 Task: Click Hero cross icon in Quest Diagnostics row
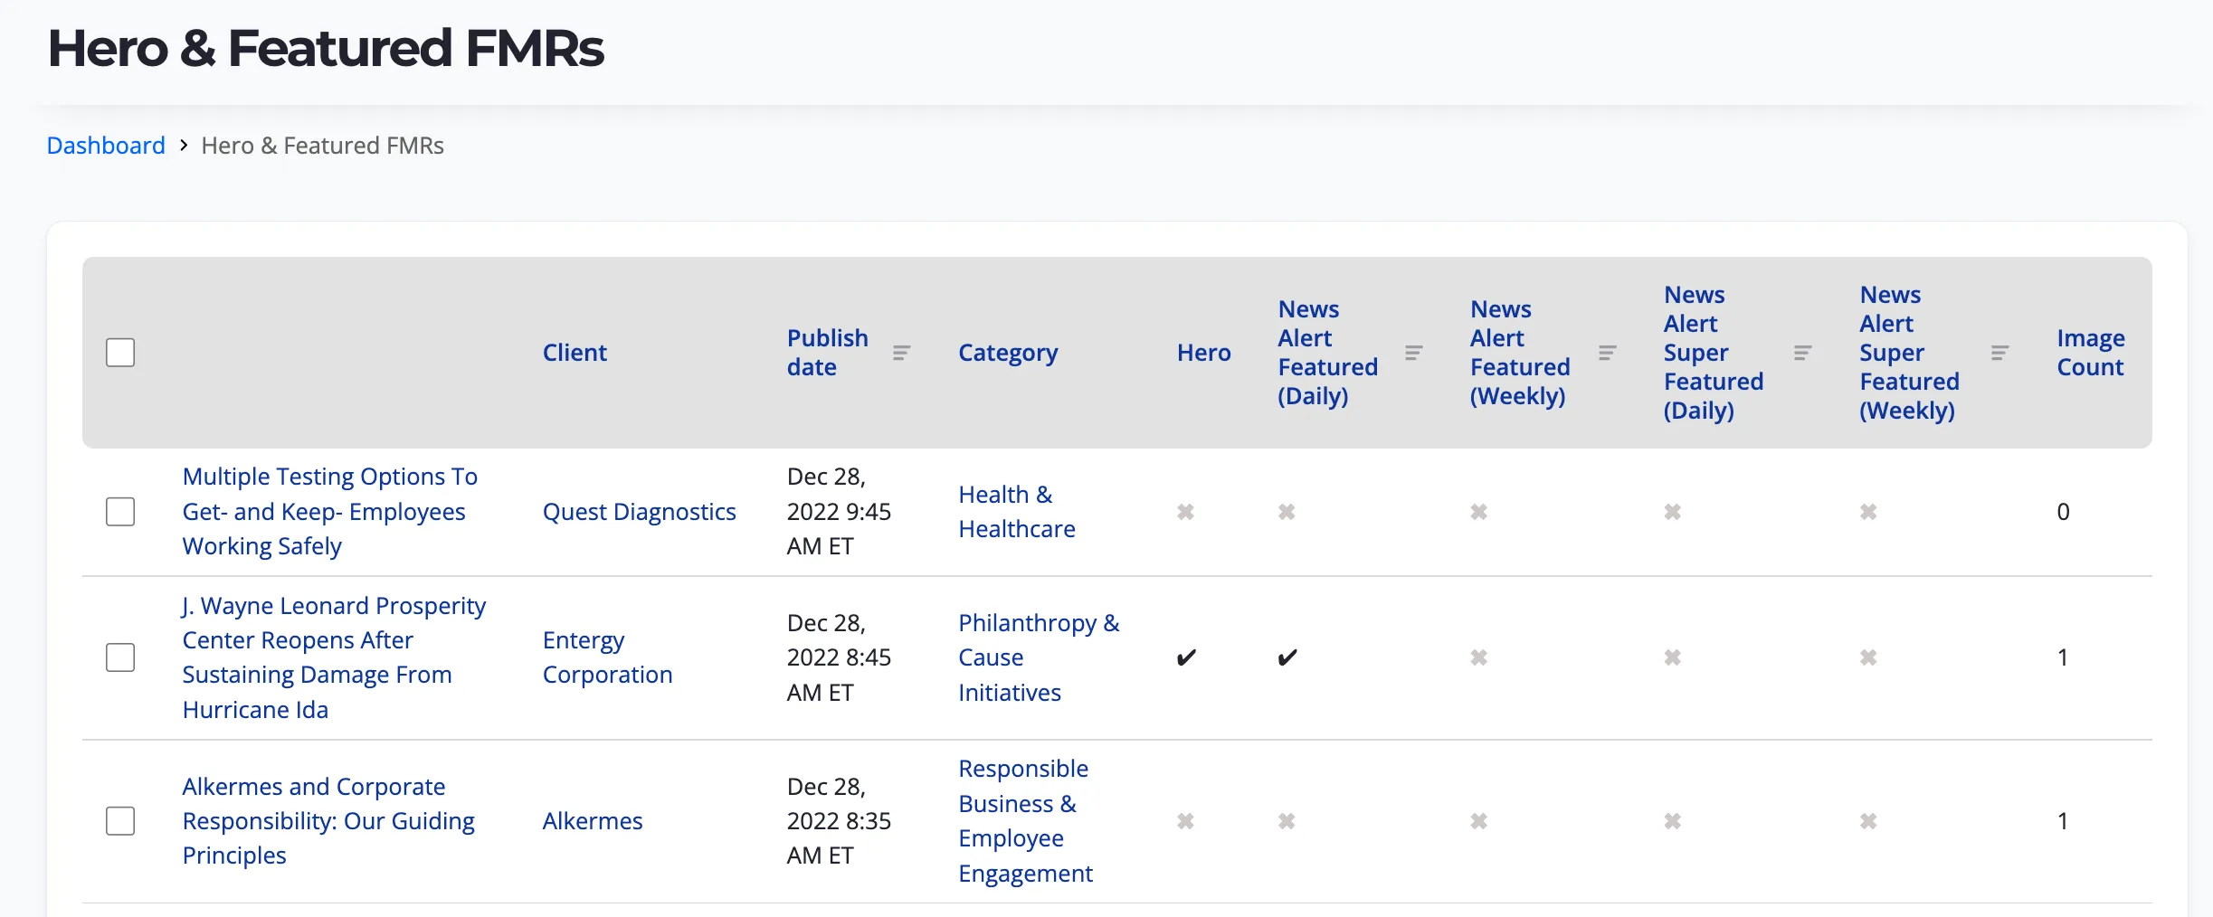[1185, 512]
